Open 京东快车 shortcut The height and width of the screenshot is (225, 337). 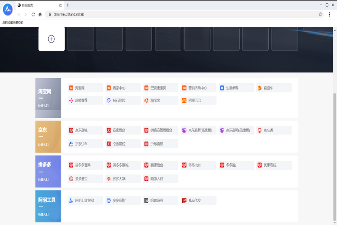[x=85, y=144]
